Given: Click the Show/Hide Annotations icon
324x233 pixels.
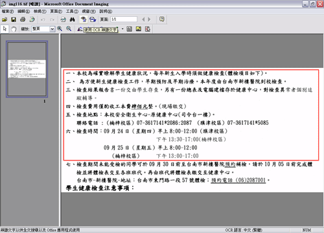Looking at the screenshot, I should [x=148, y=29].
